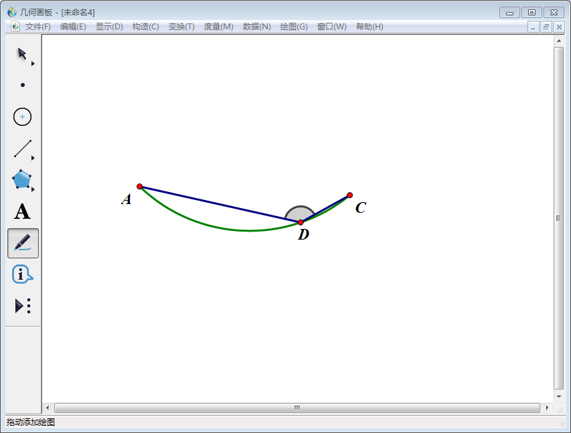Select the Arrow selection tool
This screenshot has height=433, width=571.
pyautogui.click(x=22, y=54)
